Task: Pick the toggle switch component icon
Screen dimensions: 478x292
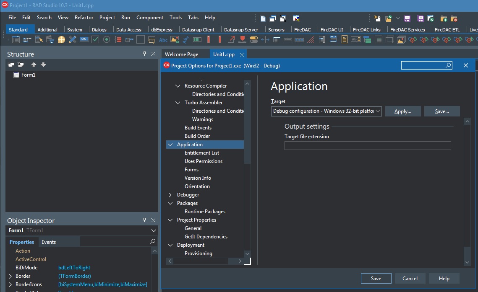Action: pyautogui.click(x=253, y=39)
